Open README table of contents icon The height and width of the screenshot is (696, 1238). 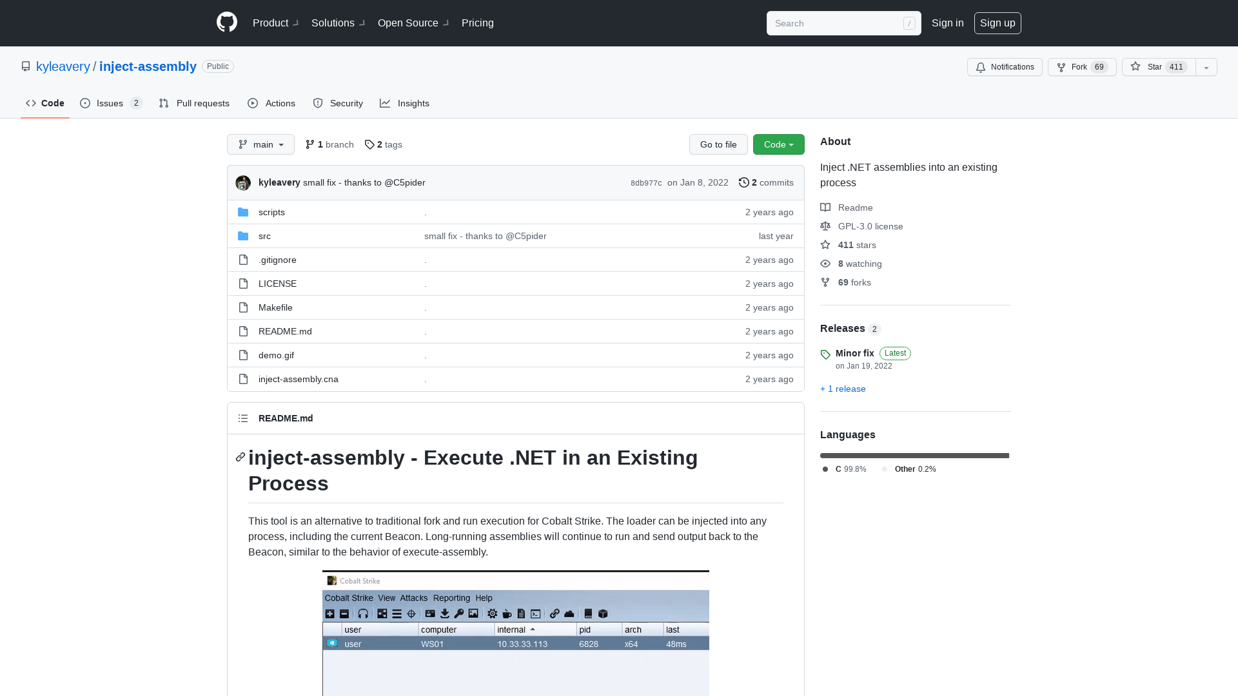pyautogui.click(x=243, y=418)
